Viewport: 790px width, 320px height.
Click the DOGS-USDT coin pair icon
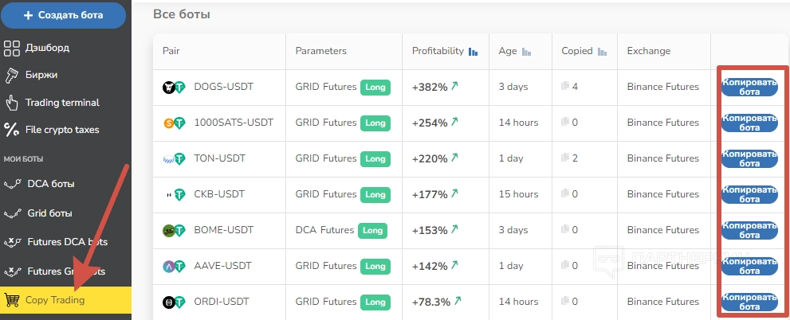(x=175, y=87)
